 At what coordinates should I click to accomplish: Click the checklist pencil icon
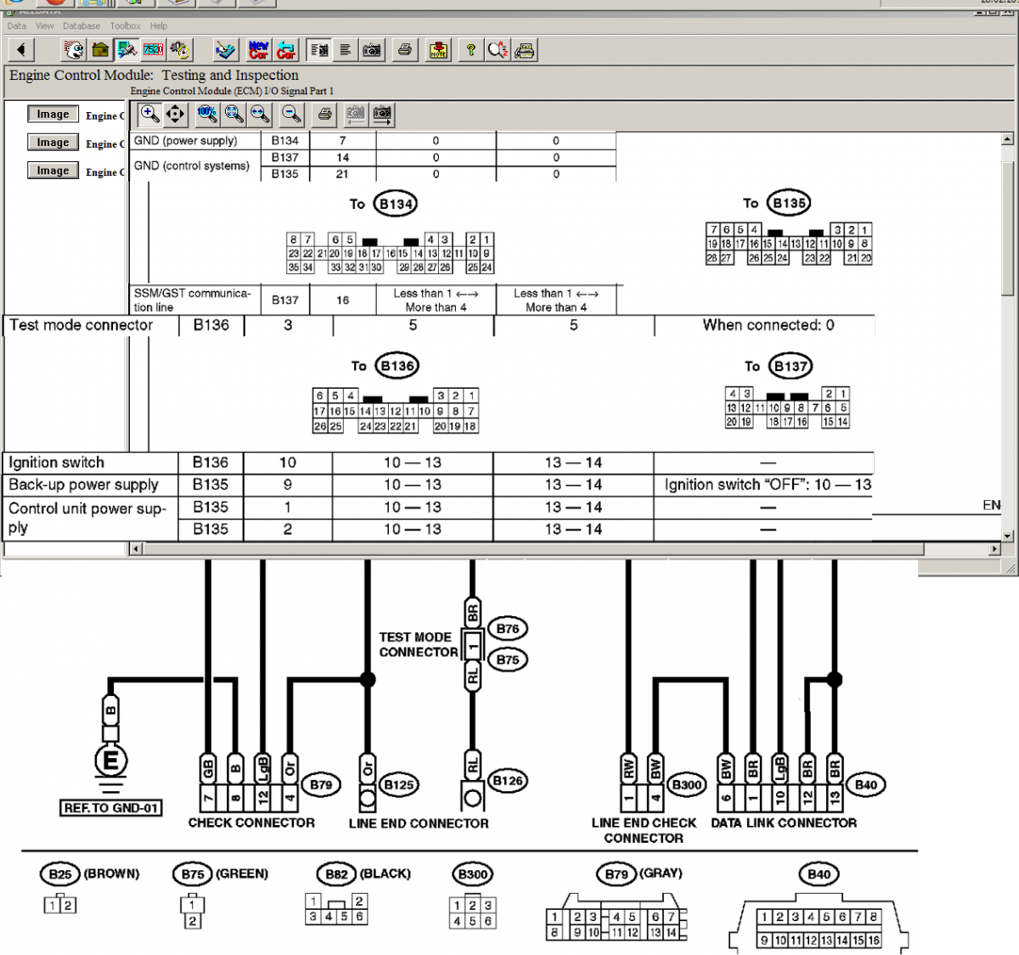click(225, 50)
